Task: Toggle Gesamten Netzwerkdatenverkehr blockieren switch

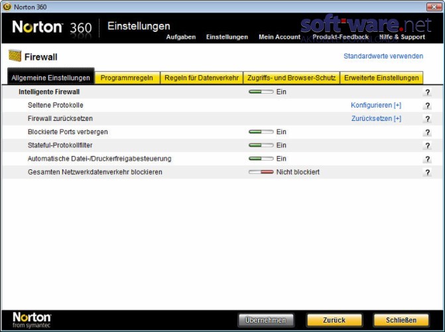Action: pyautogui.click(x=261, y=172)
